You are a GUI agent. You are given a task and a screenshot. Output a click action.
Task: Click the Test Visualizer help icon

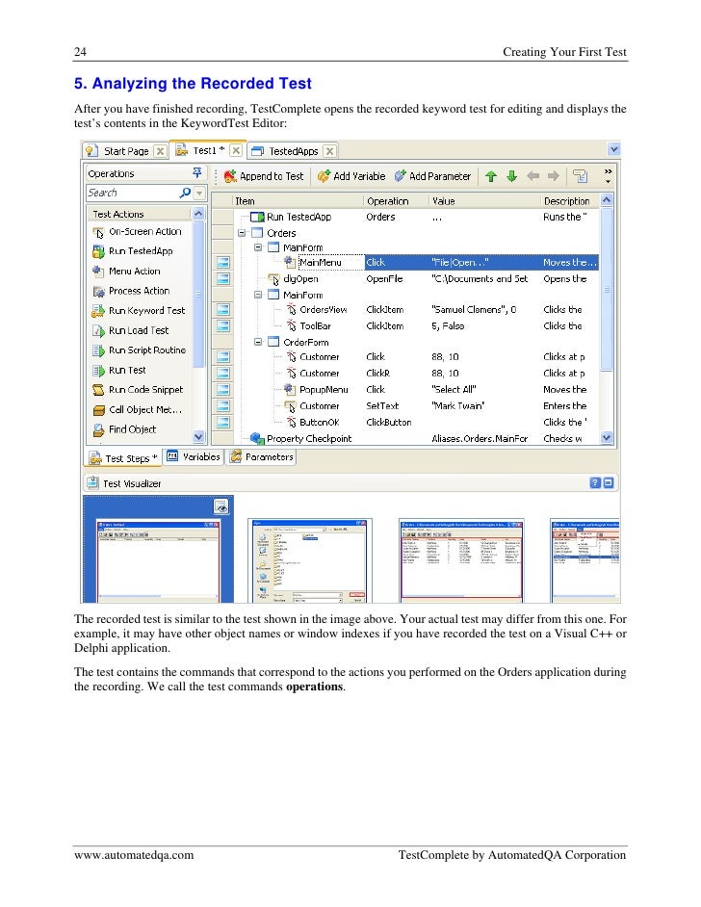click(595, 483)
